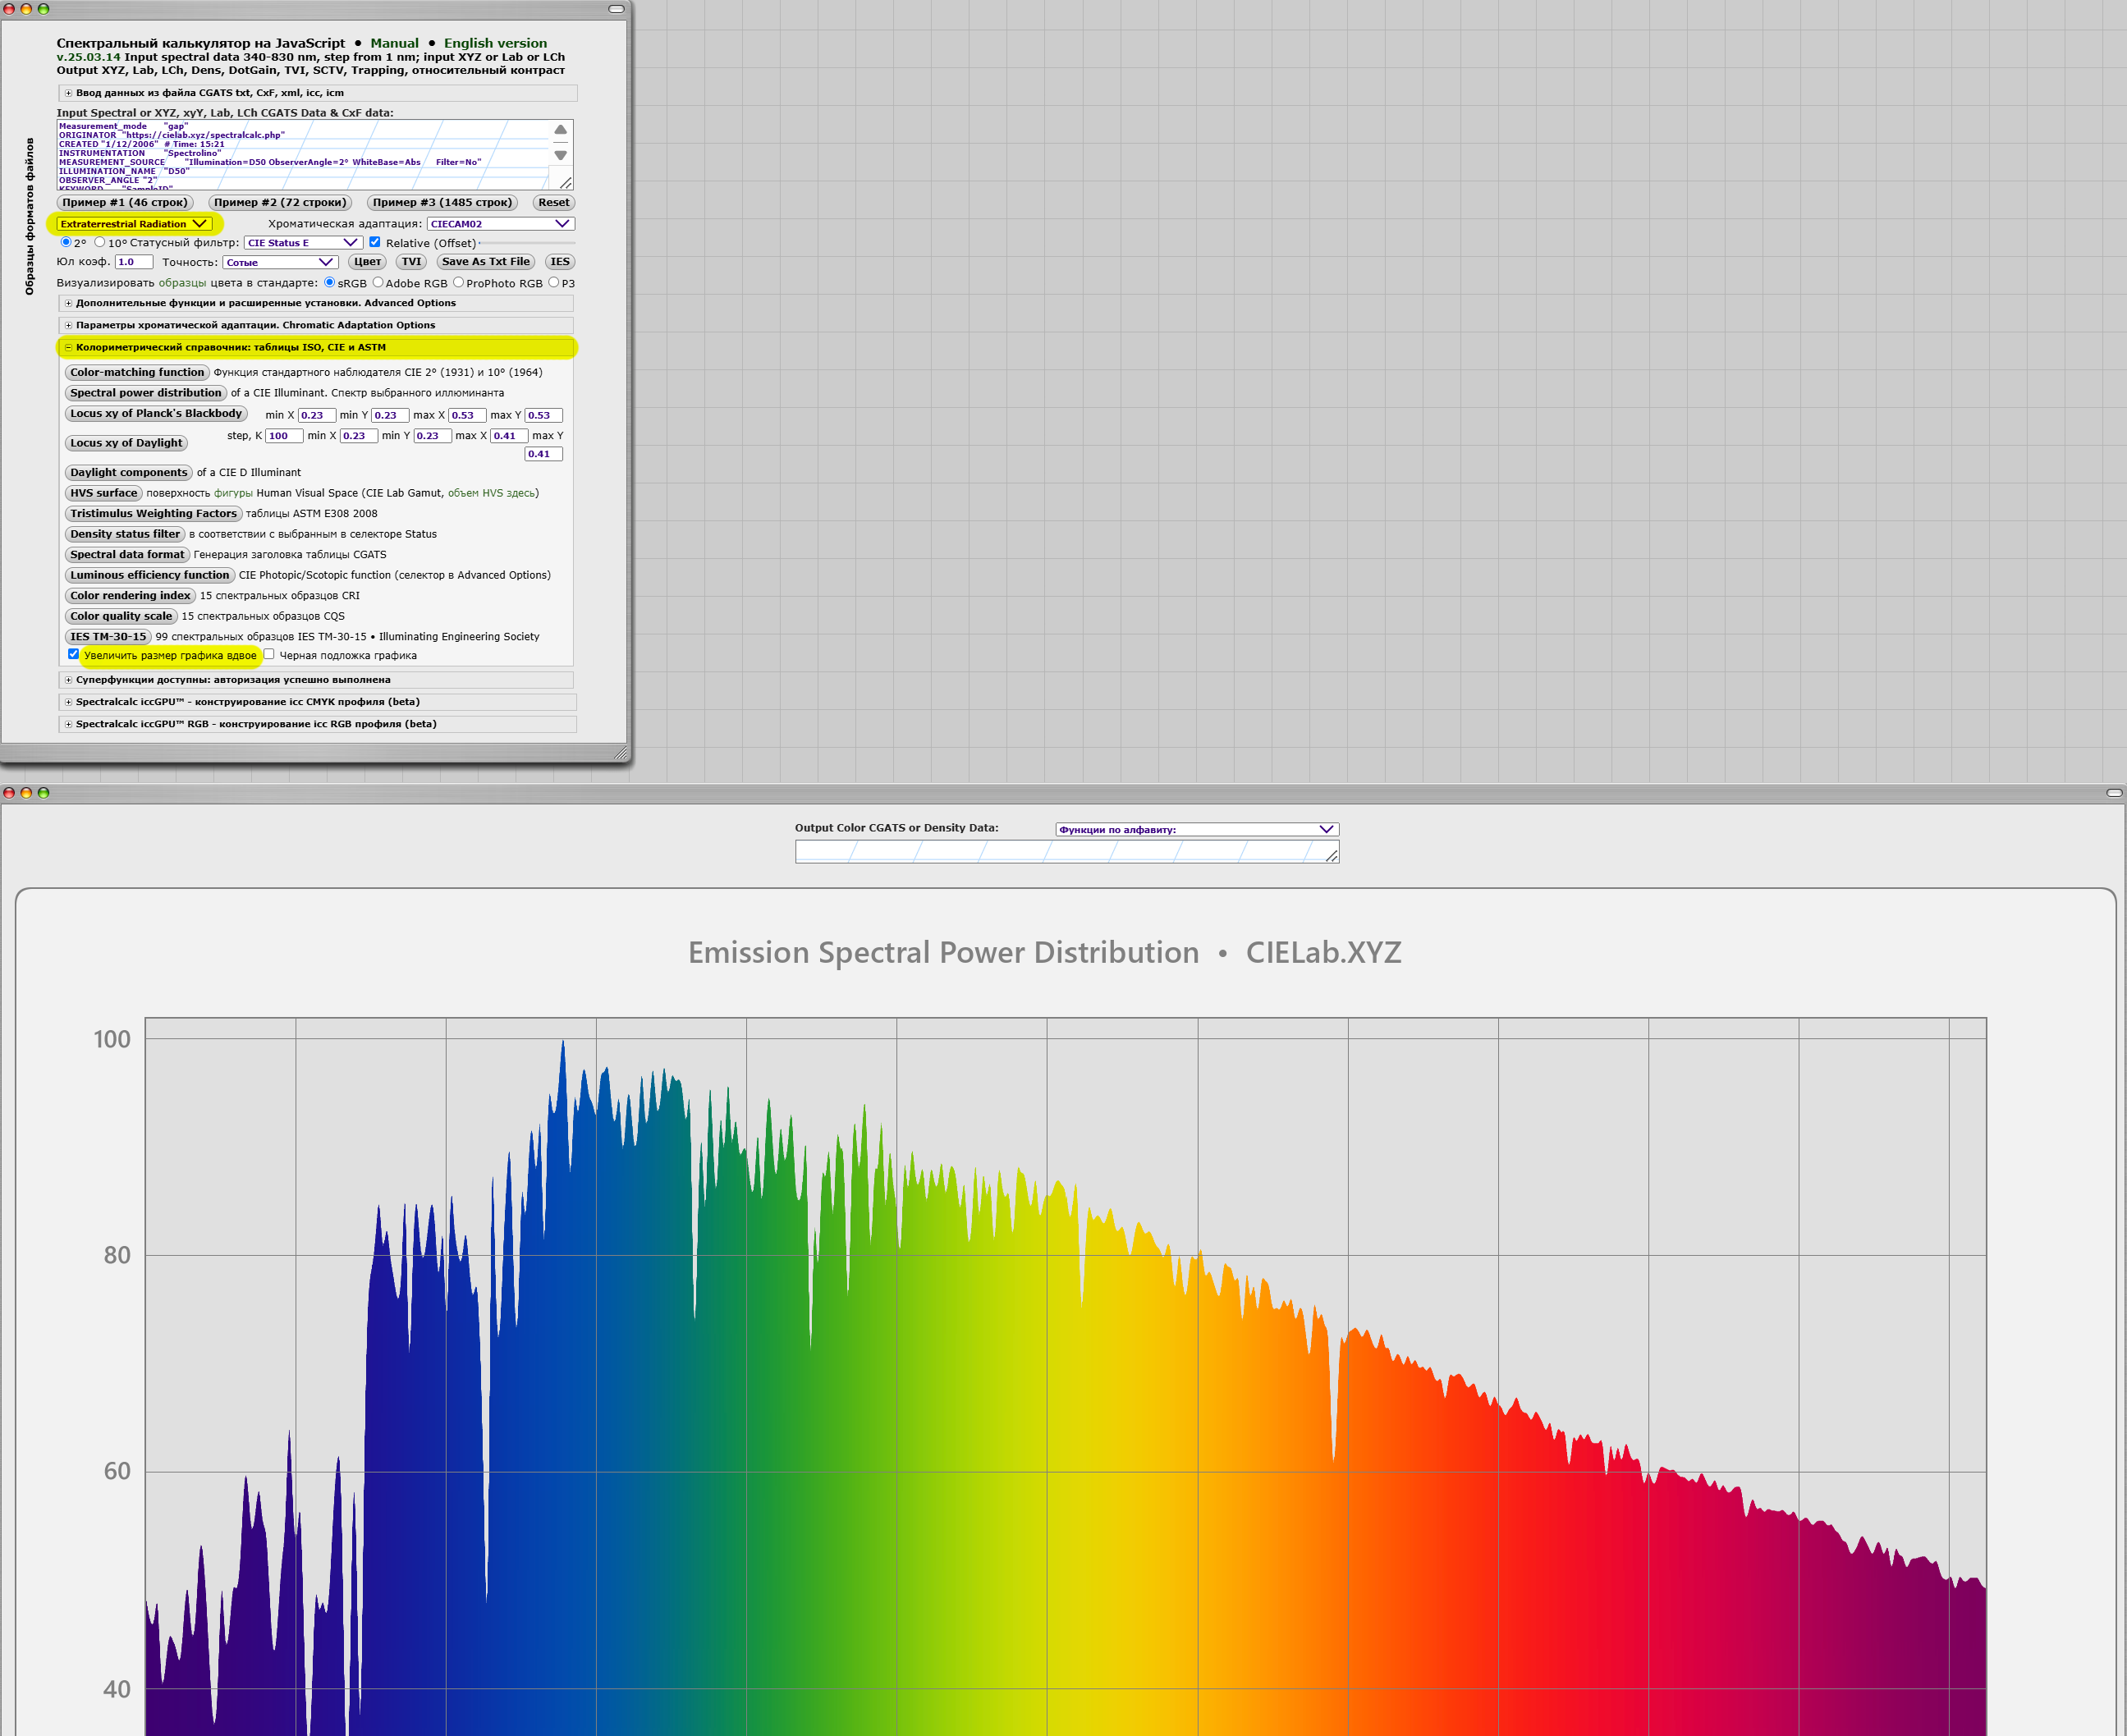Screen dimensions: 2127x1736
Task: Click plus icon beside Advanced Options section
Action: 68,303
